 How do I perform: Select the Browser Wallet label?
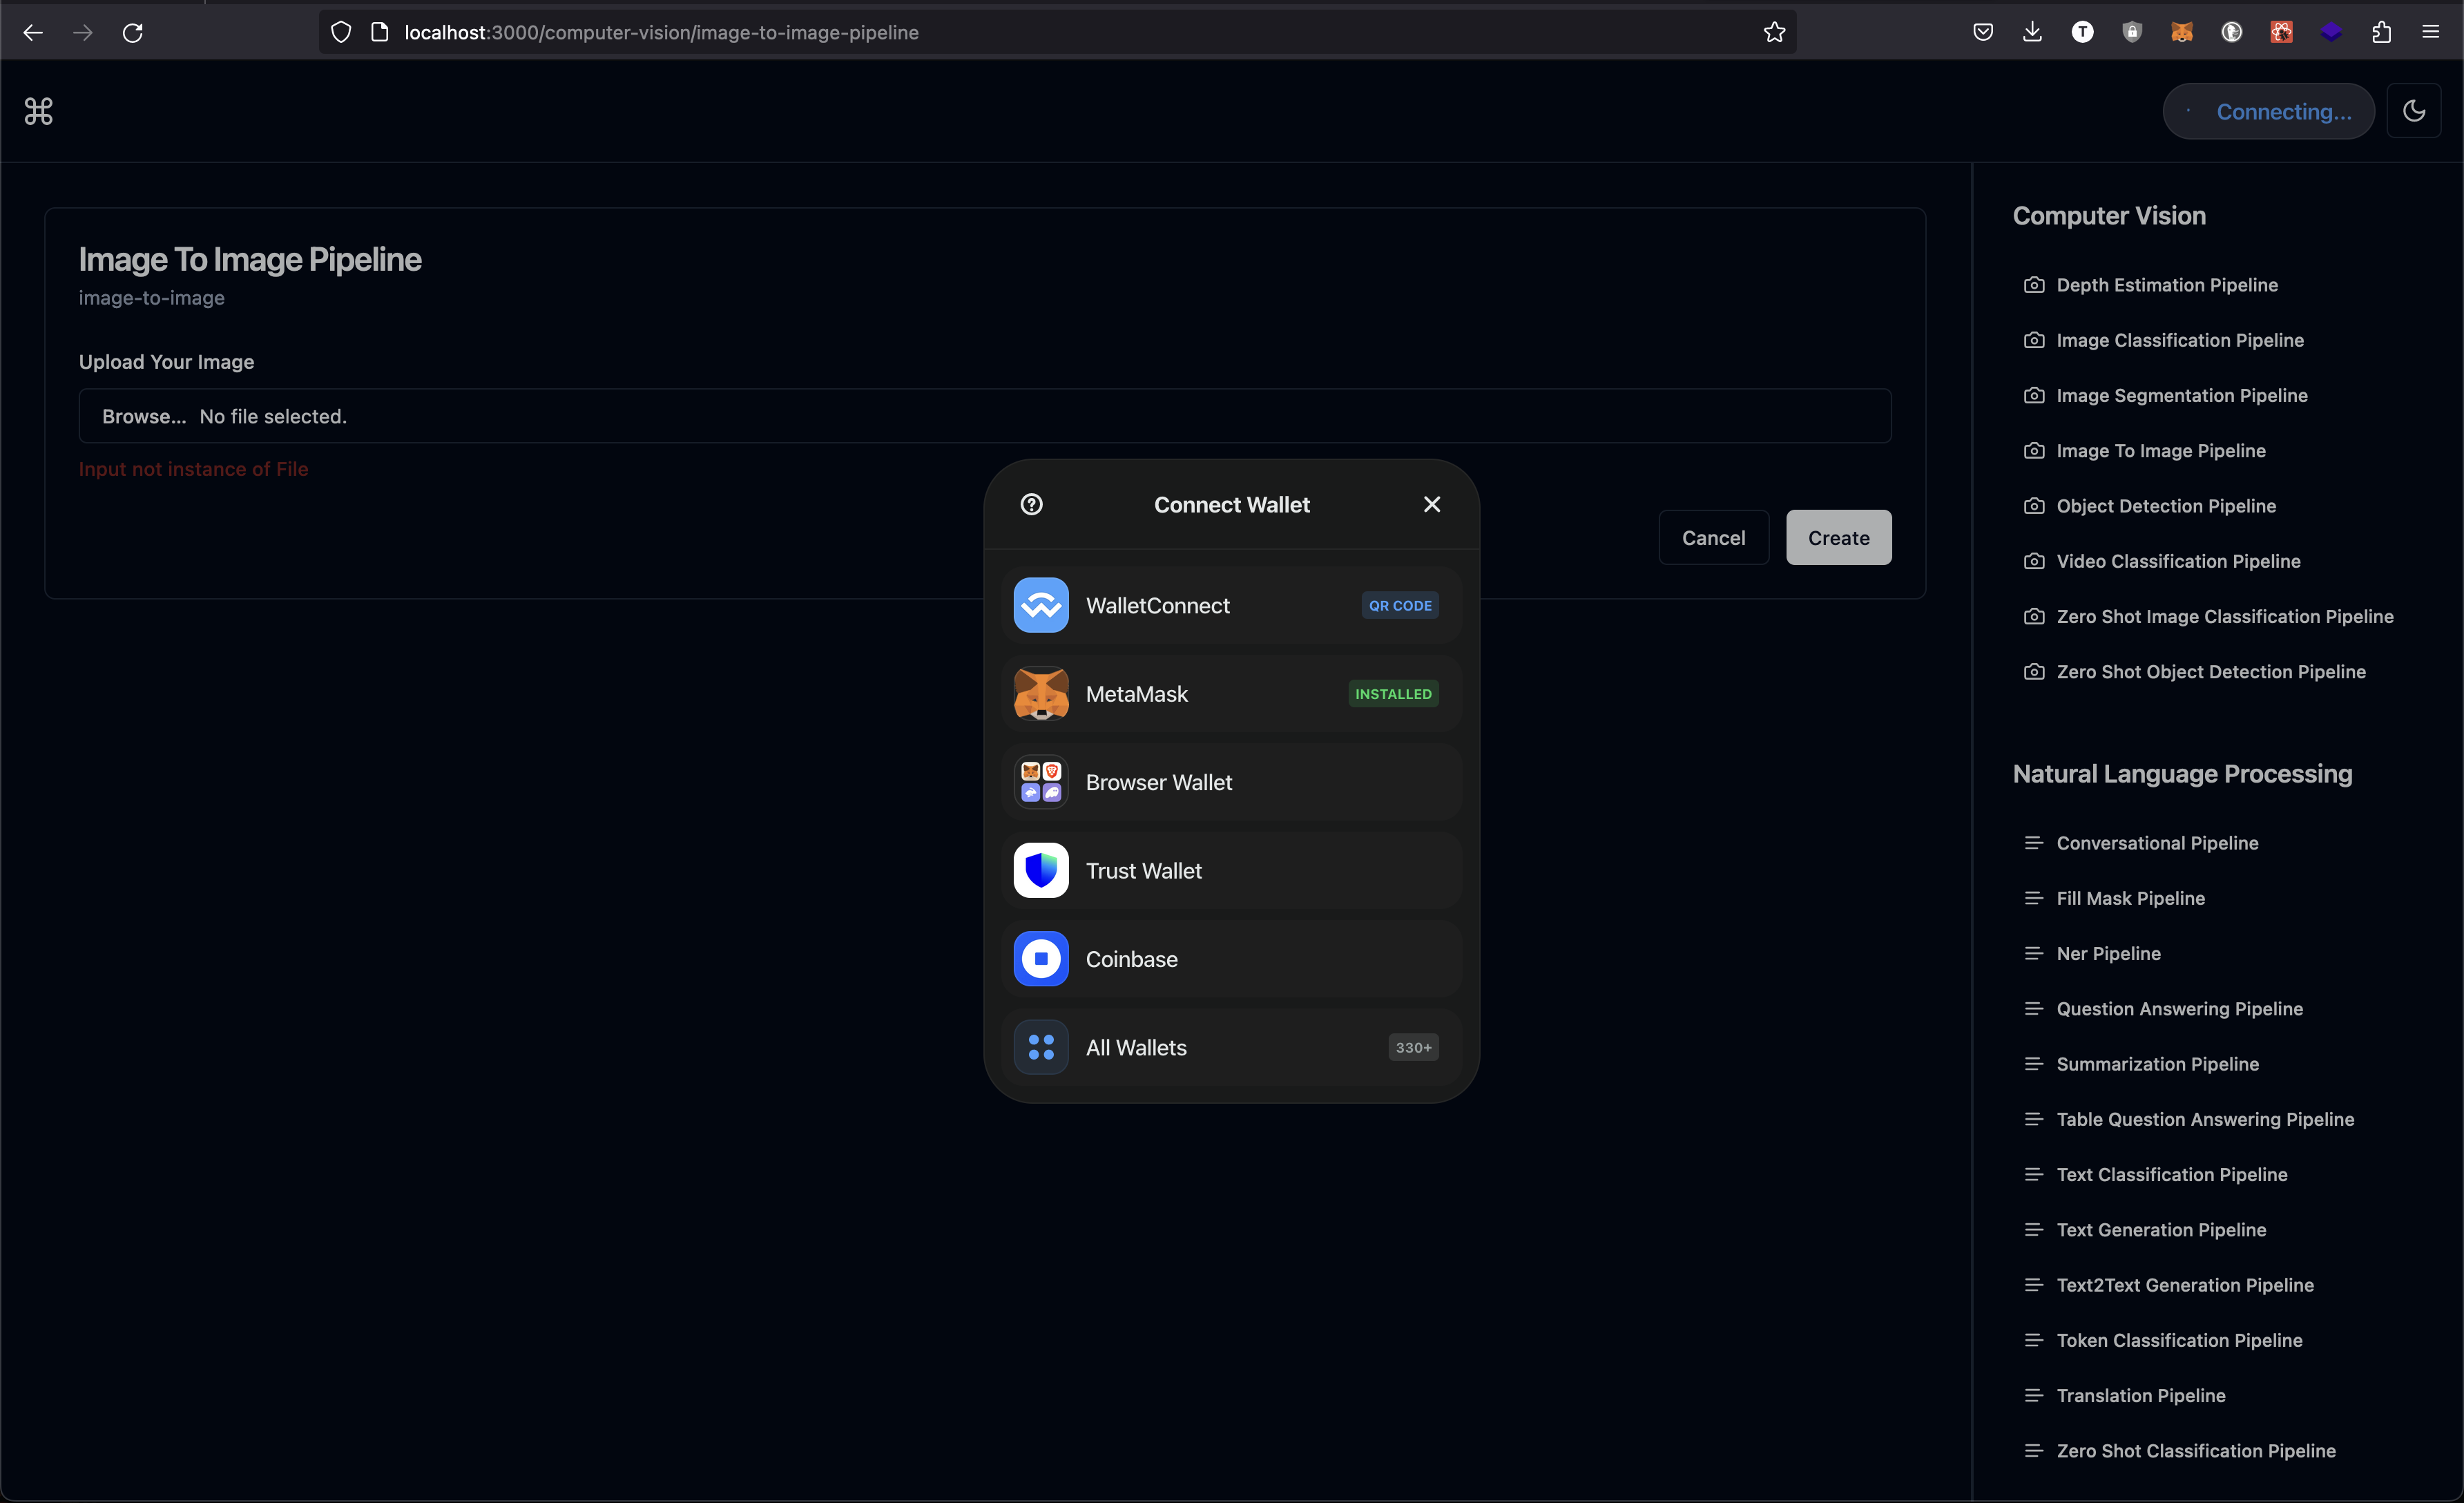(x=1158, y=782)
